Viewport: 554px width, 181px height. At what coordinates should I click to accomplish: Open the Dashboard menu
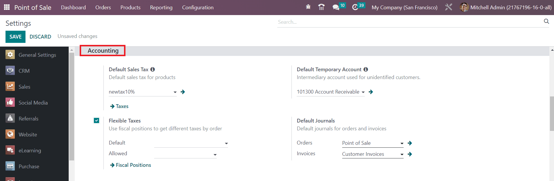tap(73, 8)
